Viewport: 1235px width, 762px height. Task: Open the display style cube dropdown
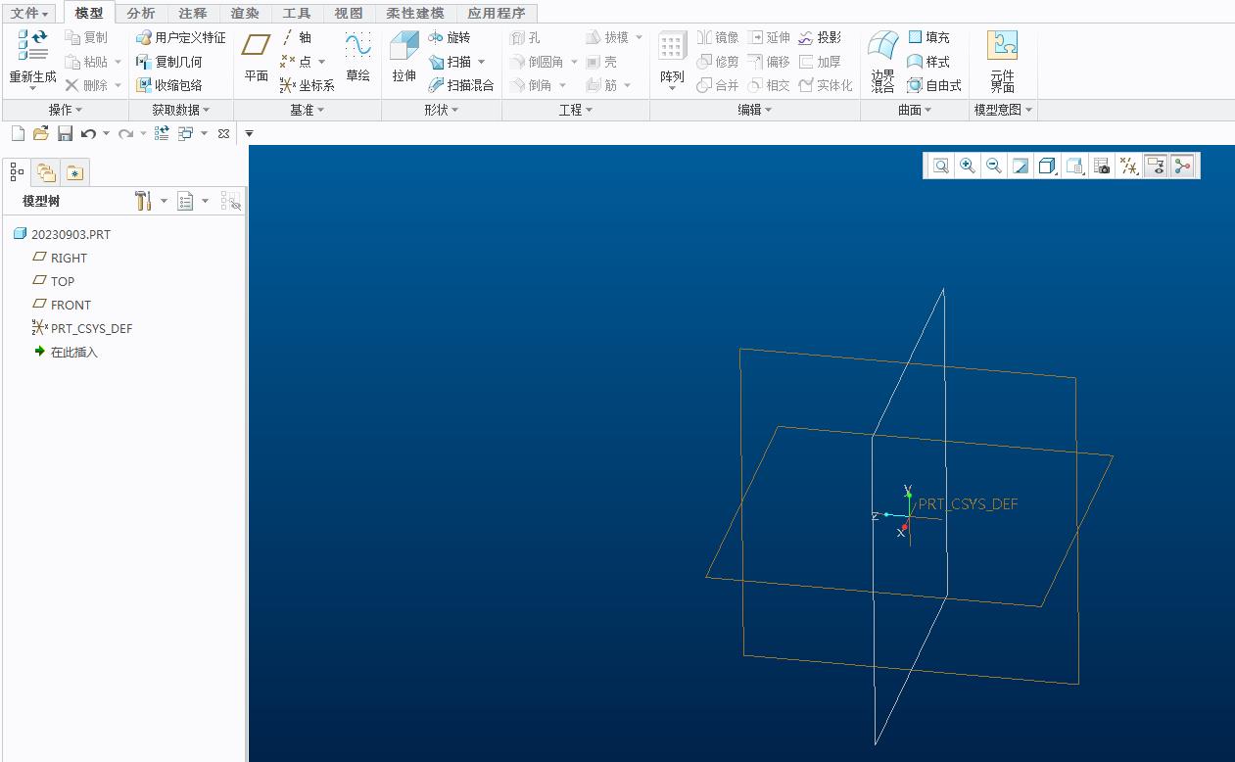click(1047, 167)
